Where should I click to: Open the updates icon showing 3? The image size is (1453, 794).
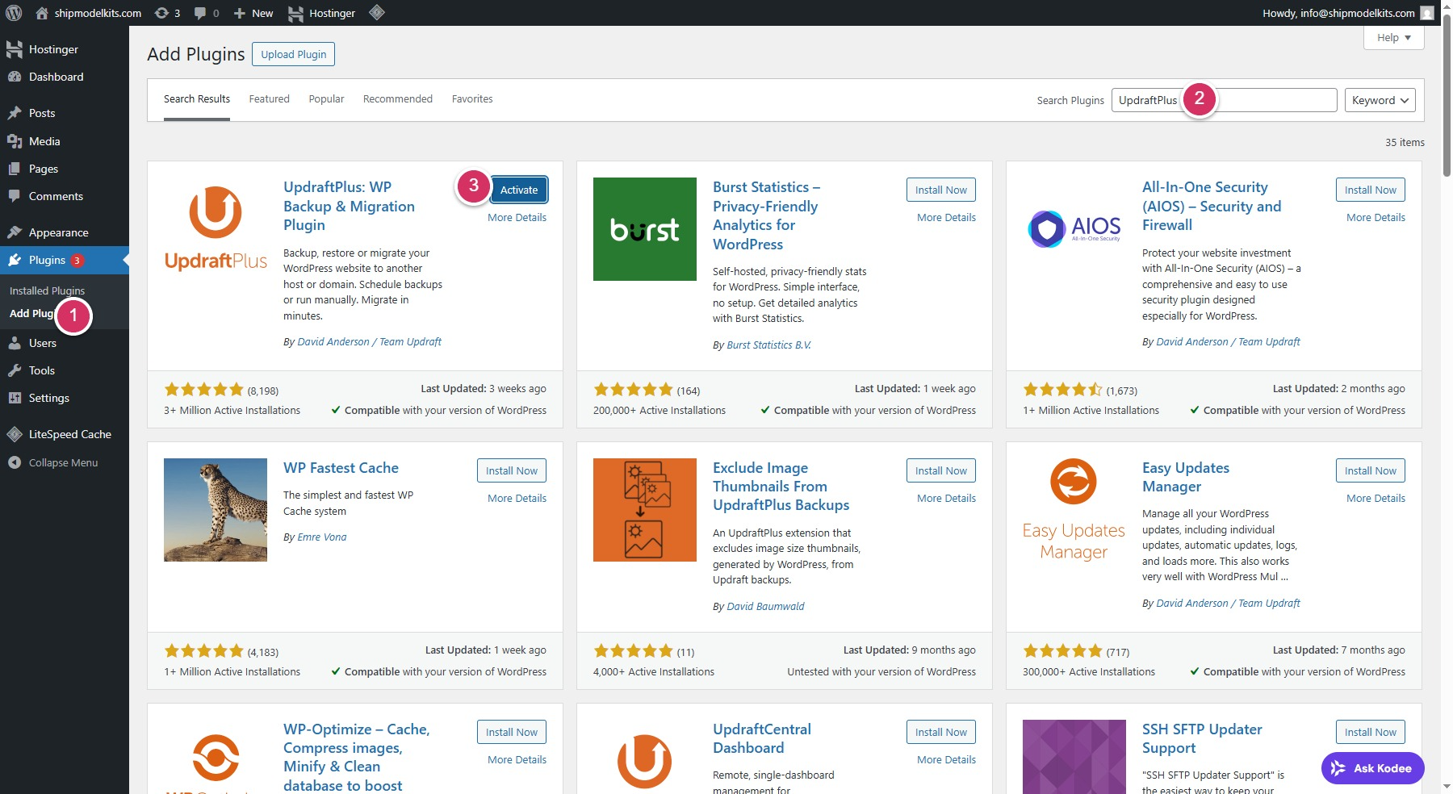point(167,13)
